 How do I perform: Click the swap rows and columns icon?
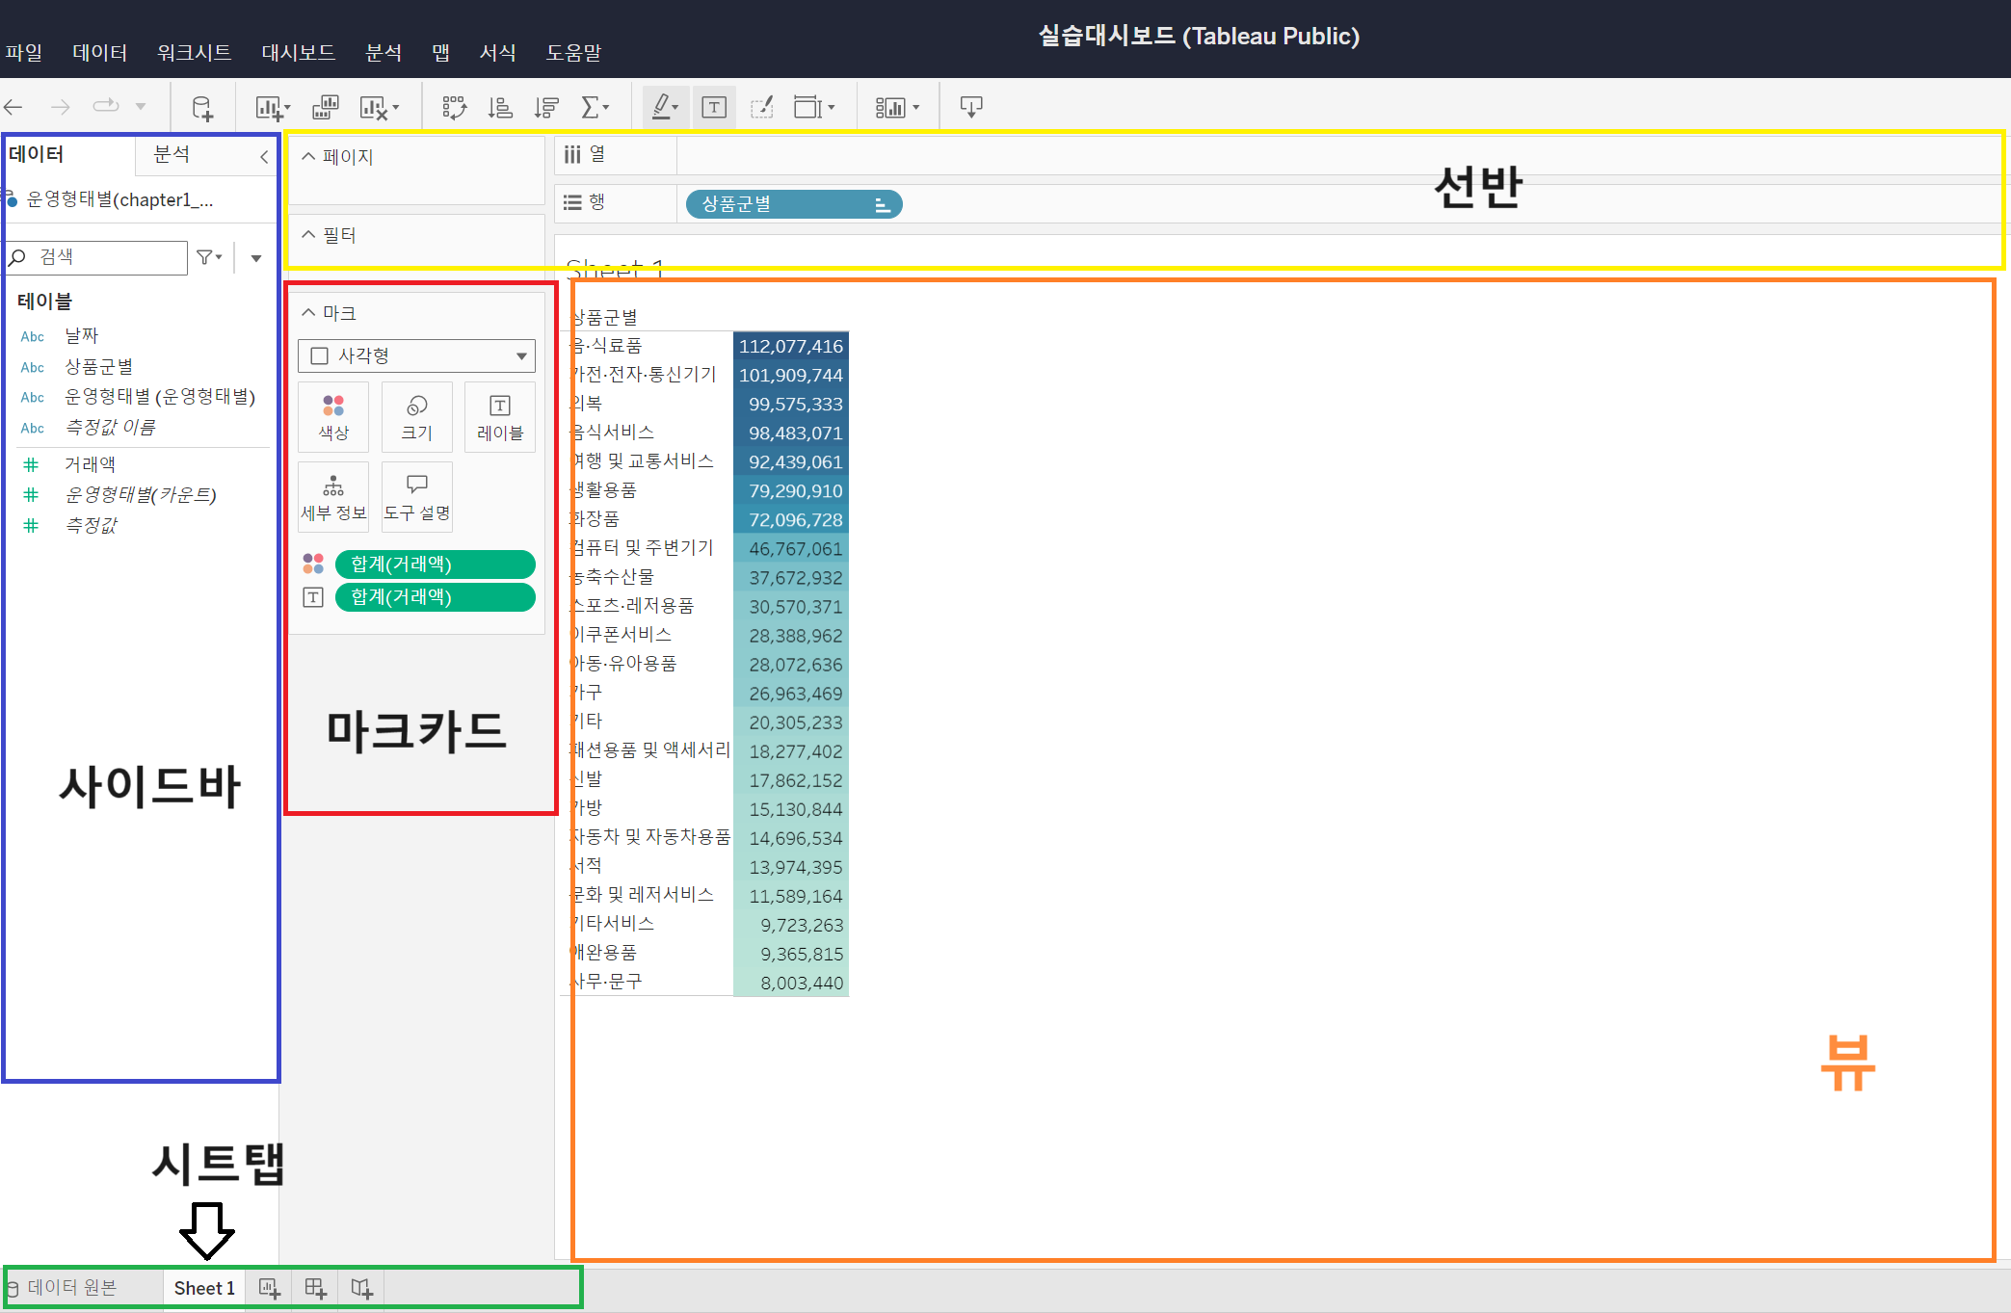pos(454,108)
